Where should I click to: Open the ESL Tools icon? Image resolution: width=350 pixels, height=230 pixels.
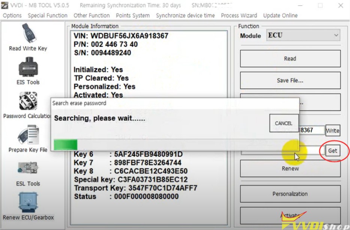28,168
